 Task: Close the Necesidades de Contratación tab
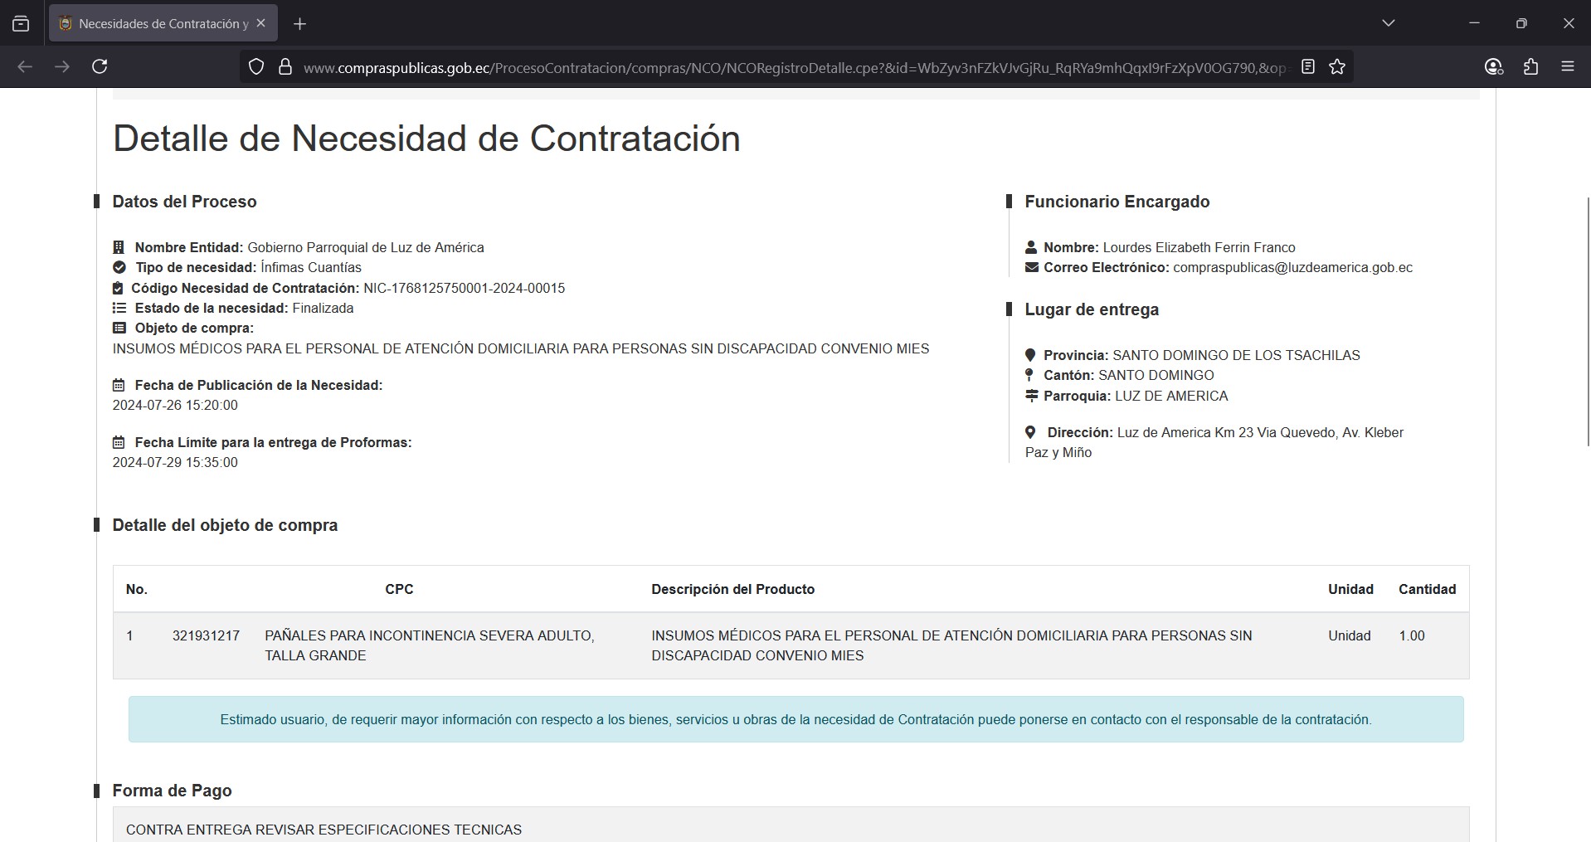tap(260, 23)
